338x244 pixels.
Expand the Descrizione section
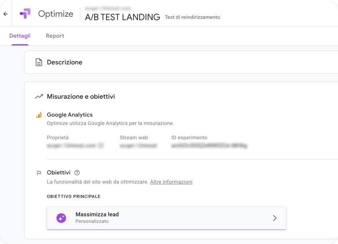181,62
